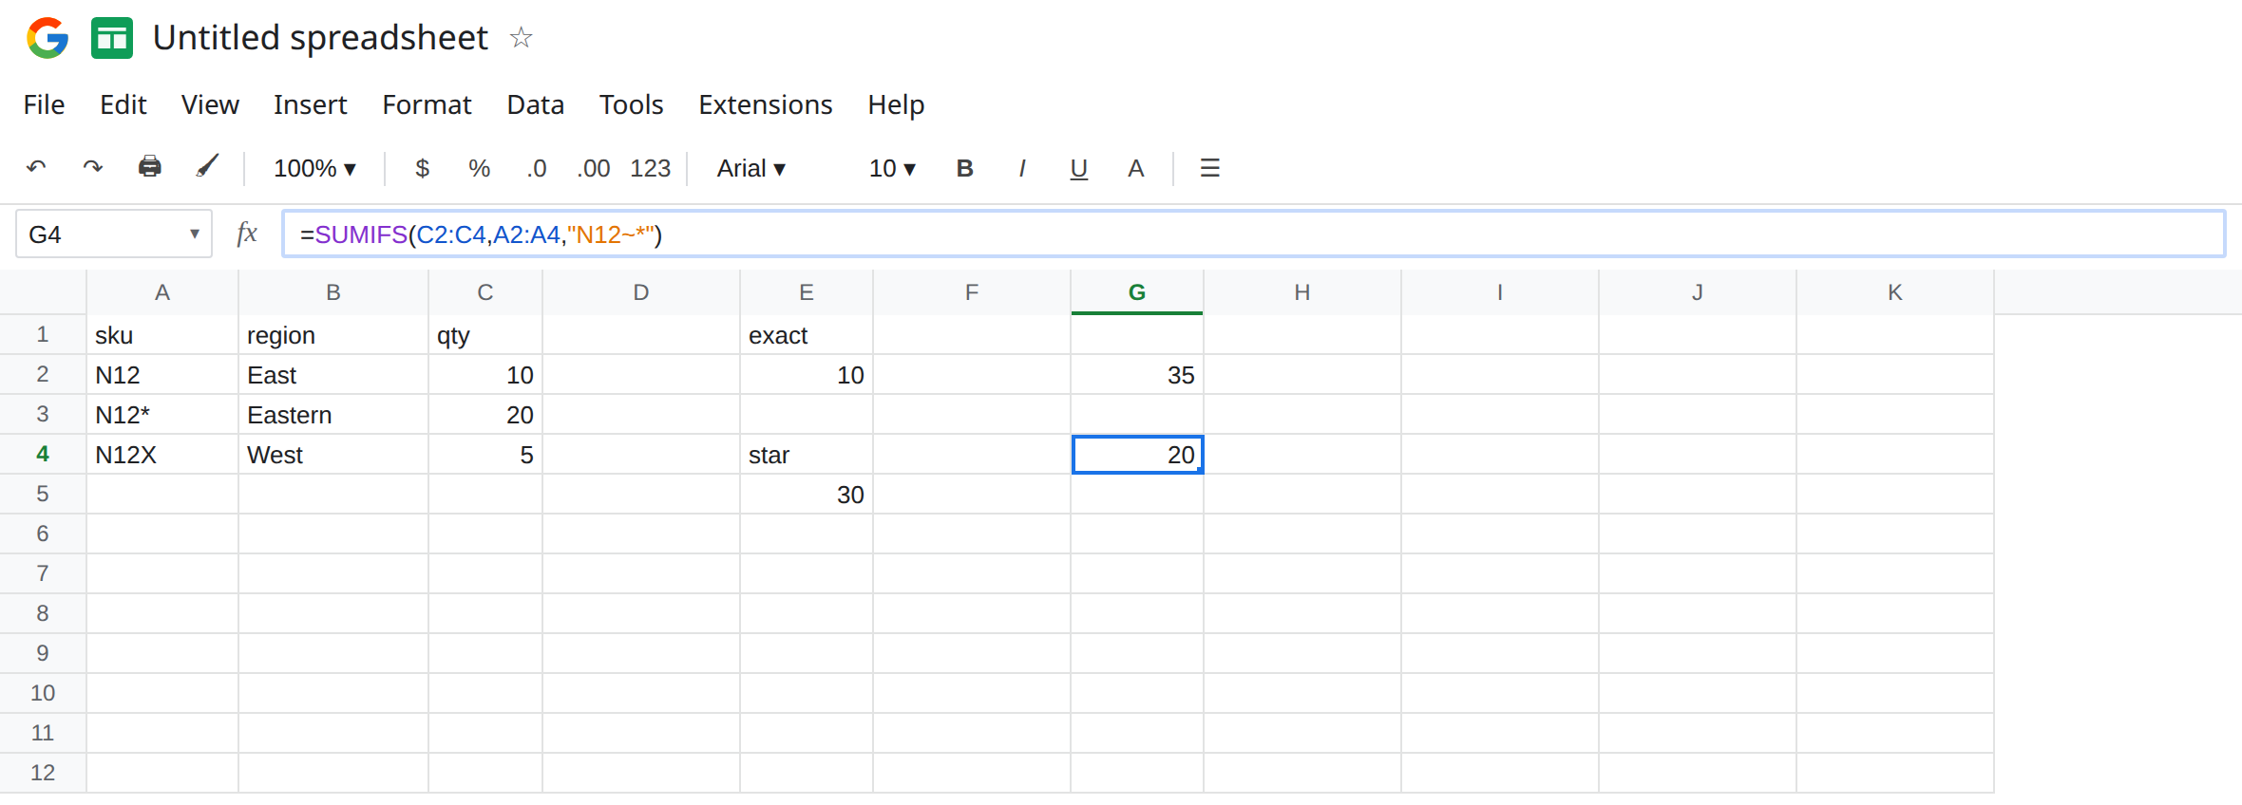
Task: Open the Help menu
Action: (896, 104)
